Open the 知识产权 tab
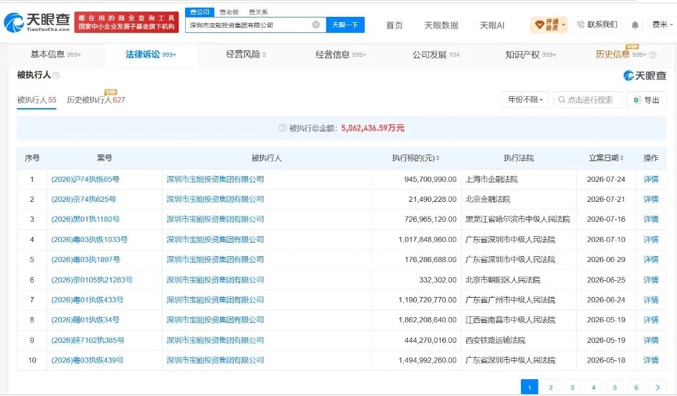This screenshot has width=677, height=396. (531, 54)
